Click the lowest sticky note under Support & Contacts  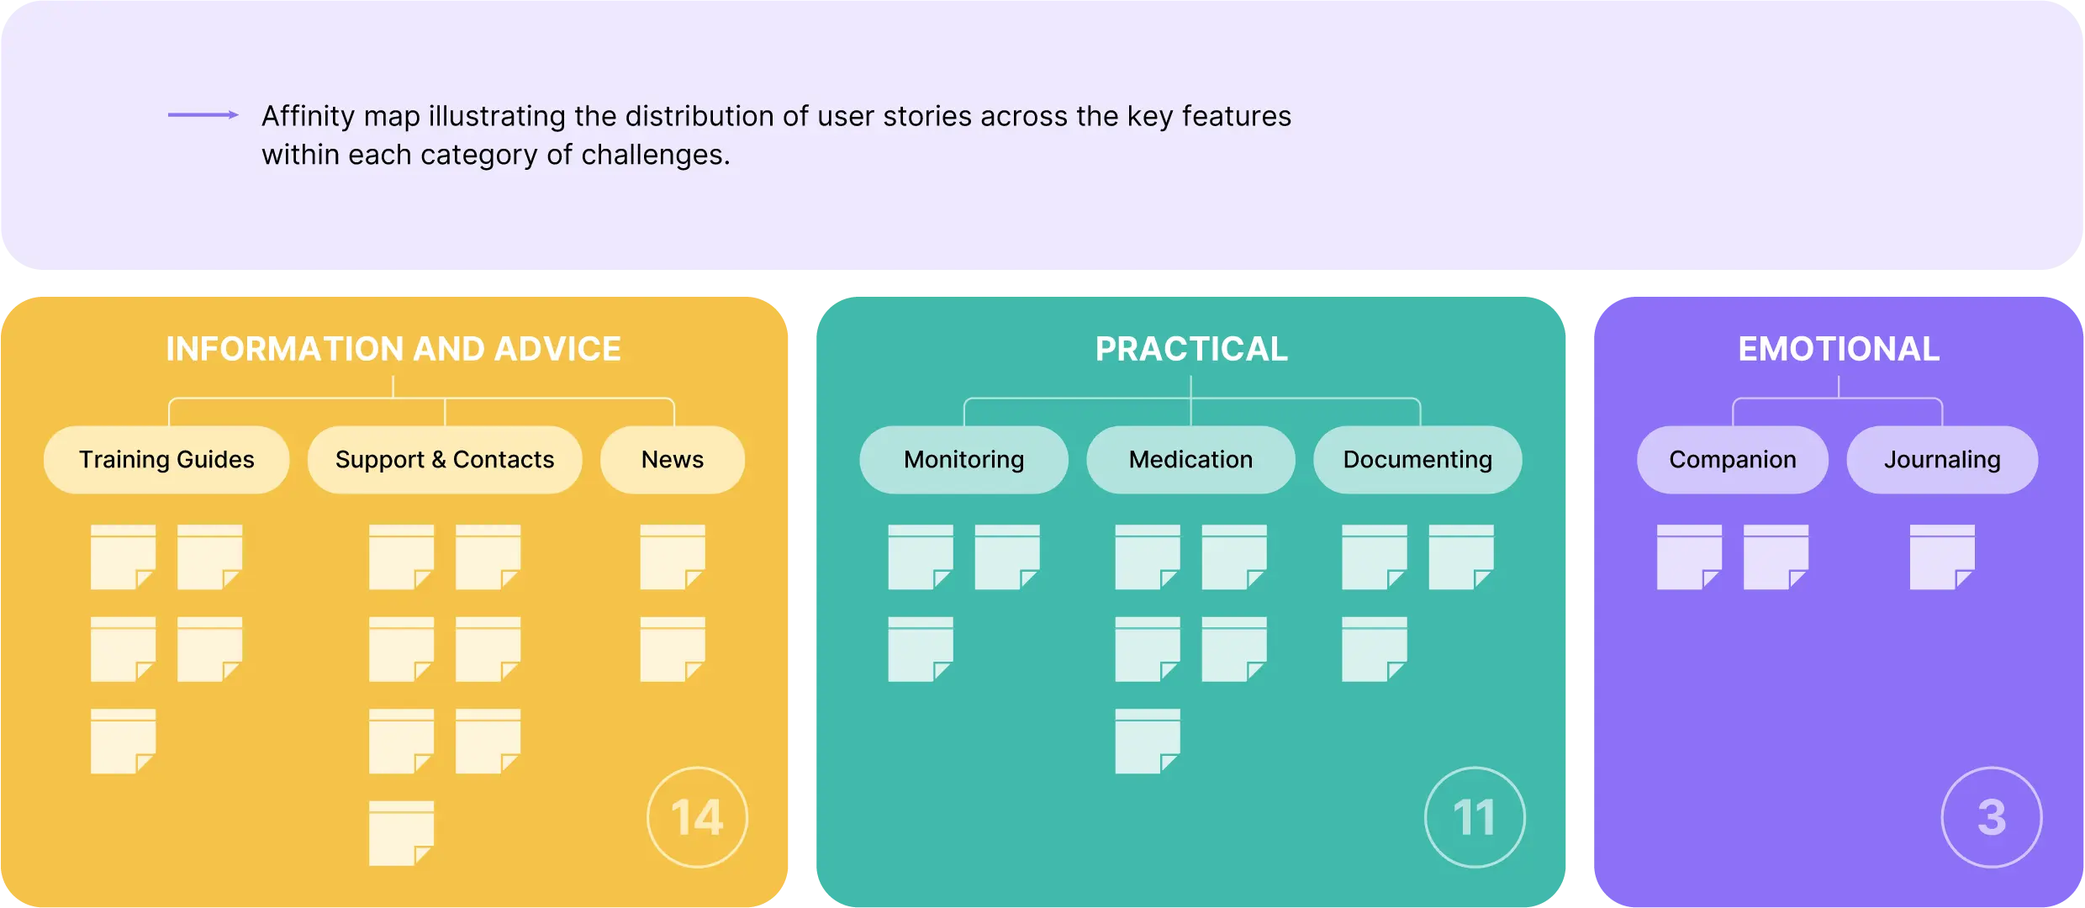401,832
